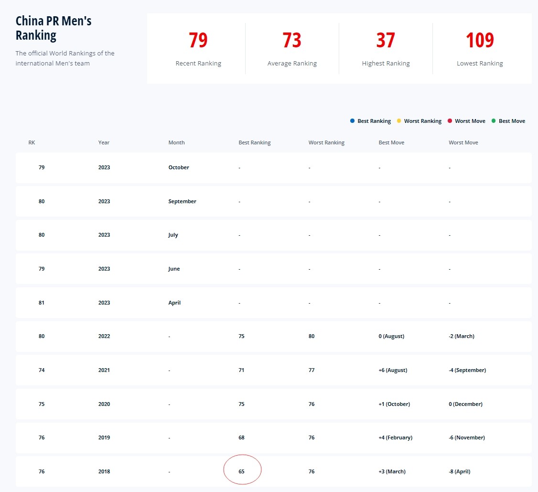Click the China PR Men's Ranking heading

[54, 28]
